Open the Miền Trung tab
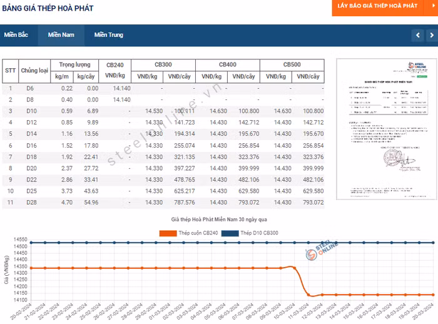 [x=109, y=35]
